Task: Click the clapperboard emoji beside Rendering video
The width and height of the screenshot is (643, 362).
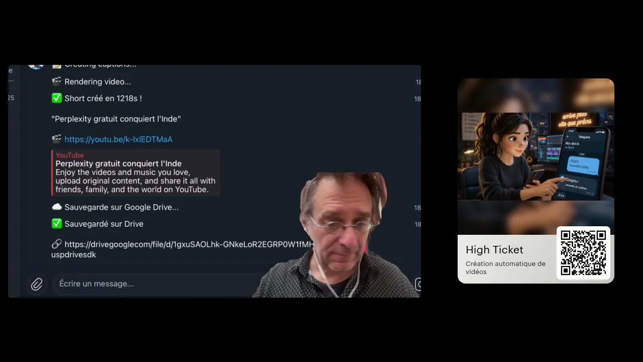Action: point(56,81)
